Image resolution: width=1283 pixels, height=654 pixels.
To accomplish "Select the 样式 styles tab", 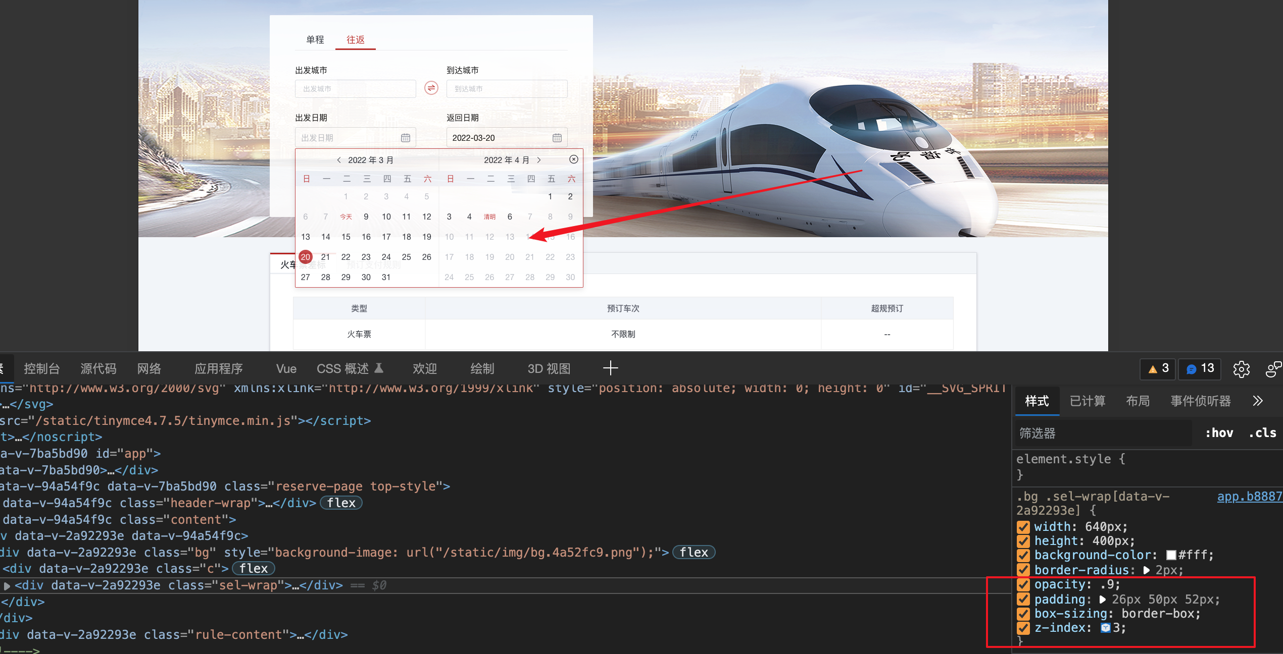I will pyautogui.click(x=1037, y=401).
